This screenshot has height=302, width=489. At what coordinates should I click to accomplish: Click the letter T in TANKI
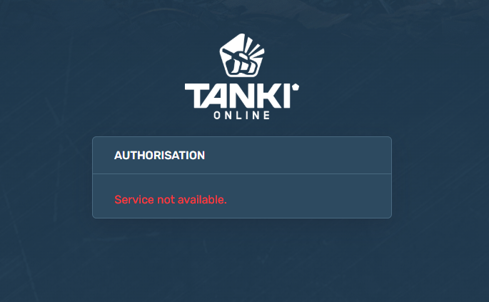click(x=196, y=96)
